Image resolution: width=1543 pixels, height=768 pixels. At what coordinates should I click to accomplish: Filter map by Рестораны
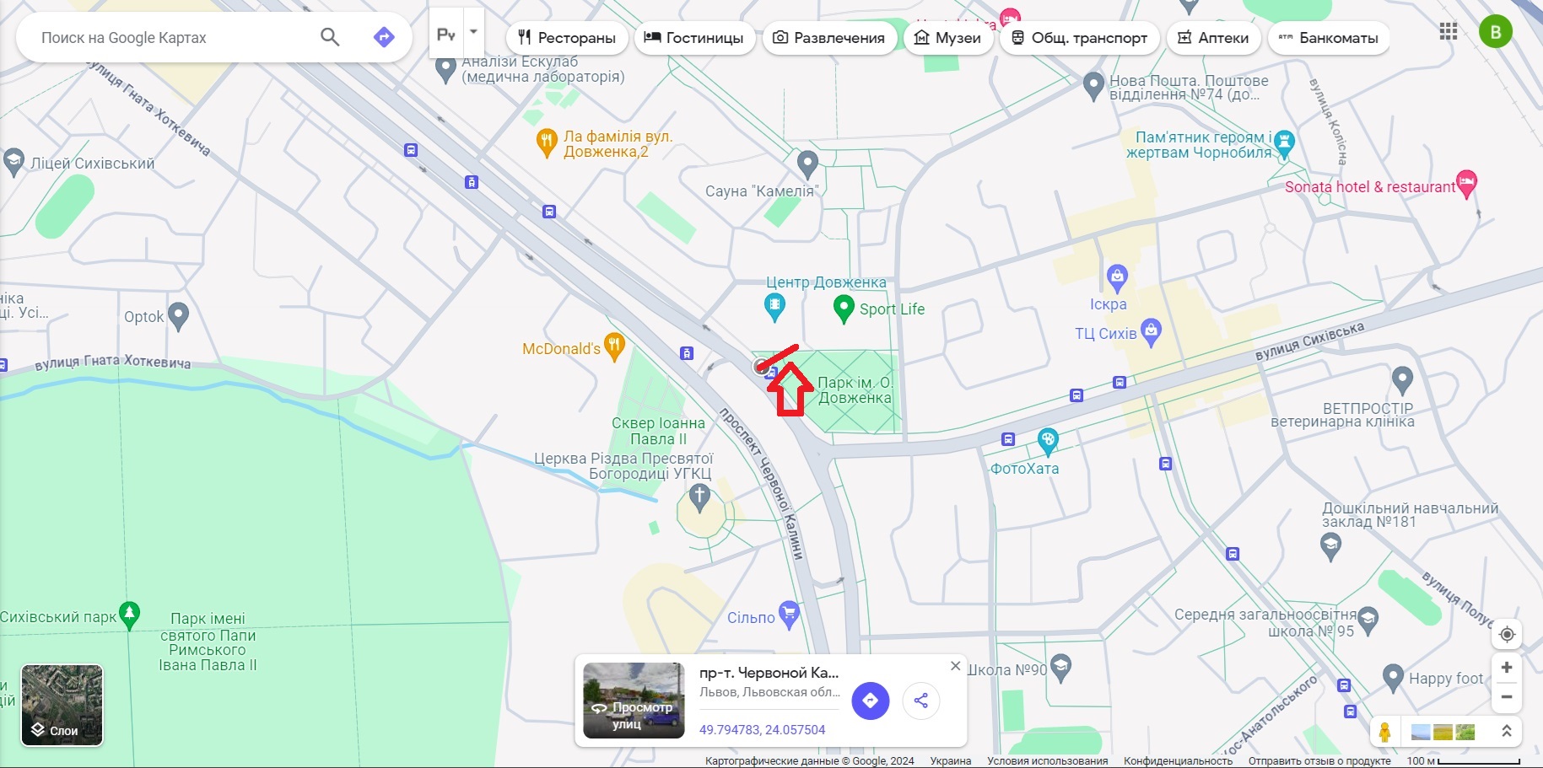tap(567, 38)
